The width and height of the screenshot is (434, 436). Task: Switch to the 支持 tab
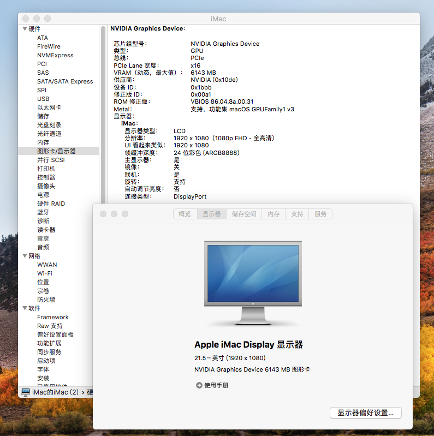tap(297, 214)
